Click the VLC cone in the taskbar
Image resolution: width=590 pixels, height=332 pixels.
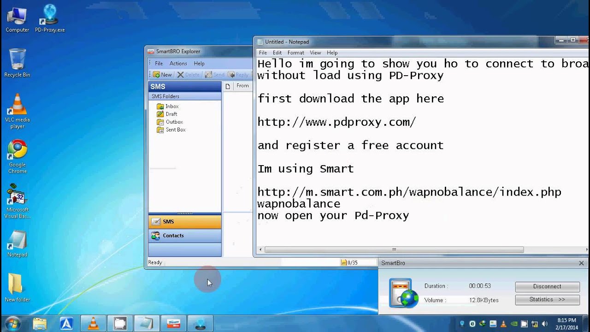pos(94,323)
